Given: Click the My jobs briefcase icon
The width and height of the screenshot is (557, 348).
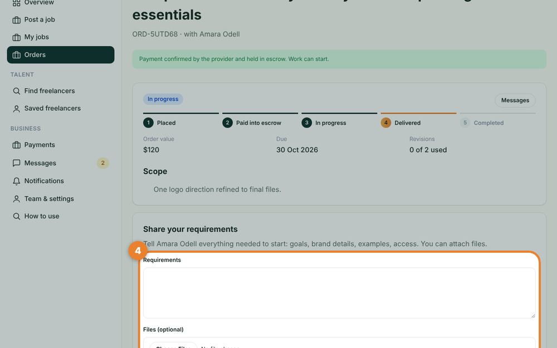Looking at the screenshot, I should point(16,37).
